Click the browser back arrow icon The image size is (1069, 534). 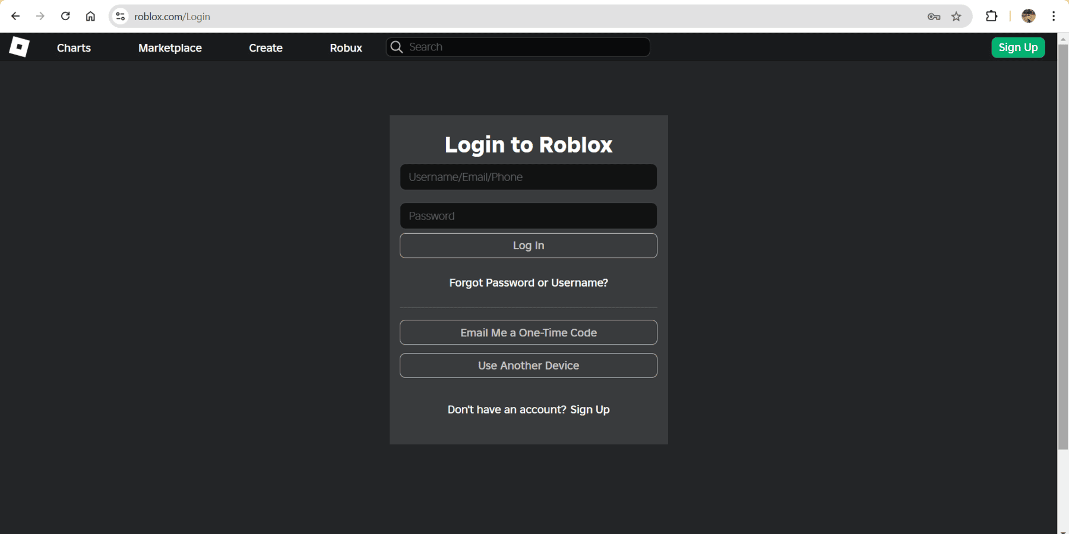(15, 16)
